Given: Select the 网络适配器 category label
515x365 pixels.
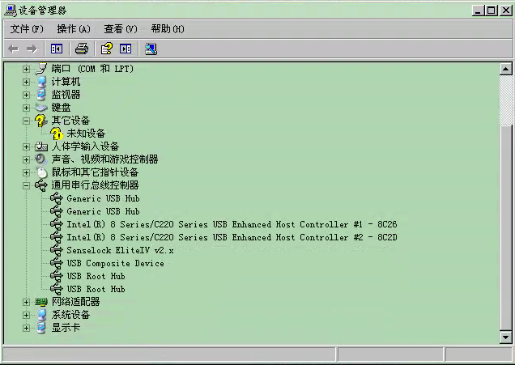Looking at the screenshot, I should point(76,302).
